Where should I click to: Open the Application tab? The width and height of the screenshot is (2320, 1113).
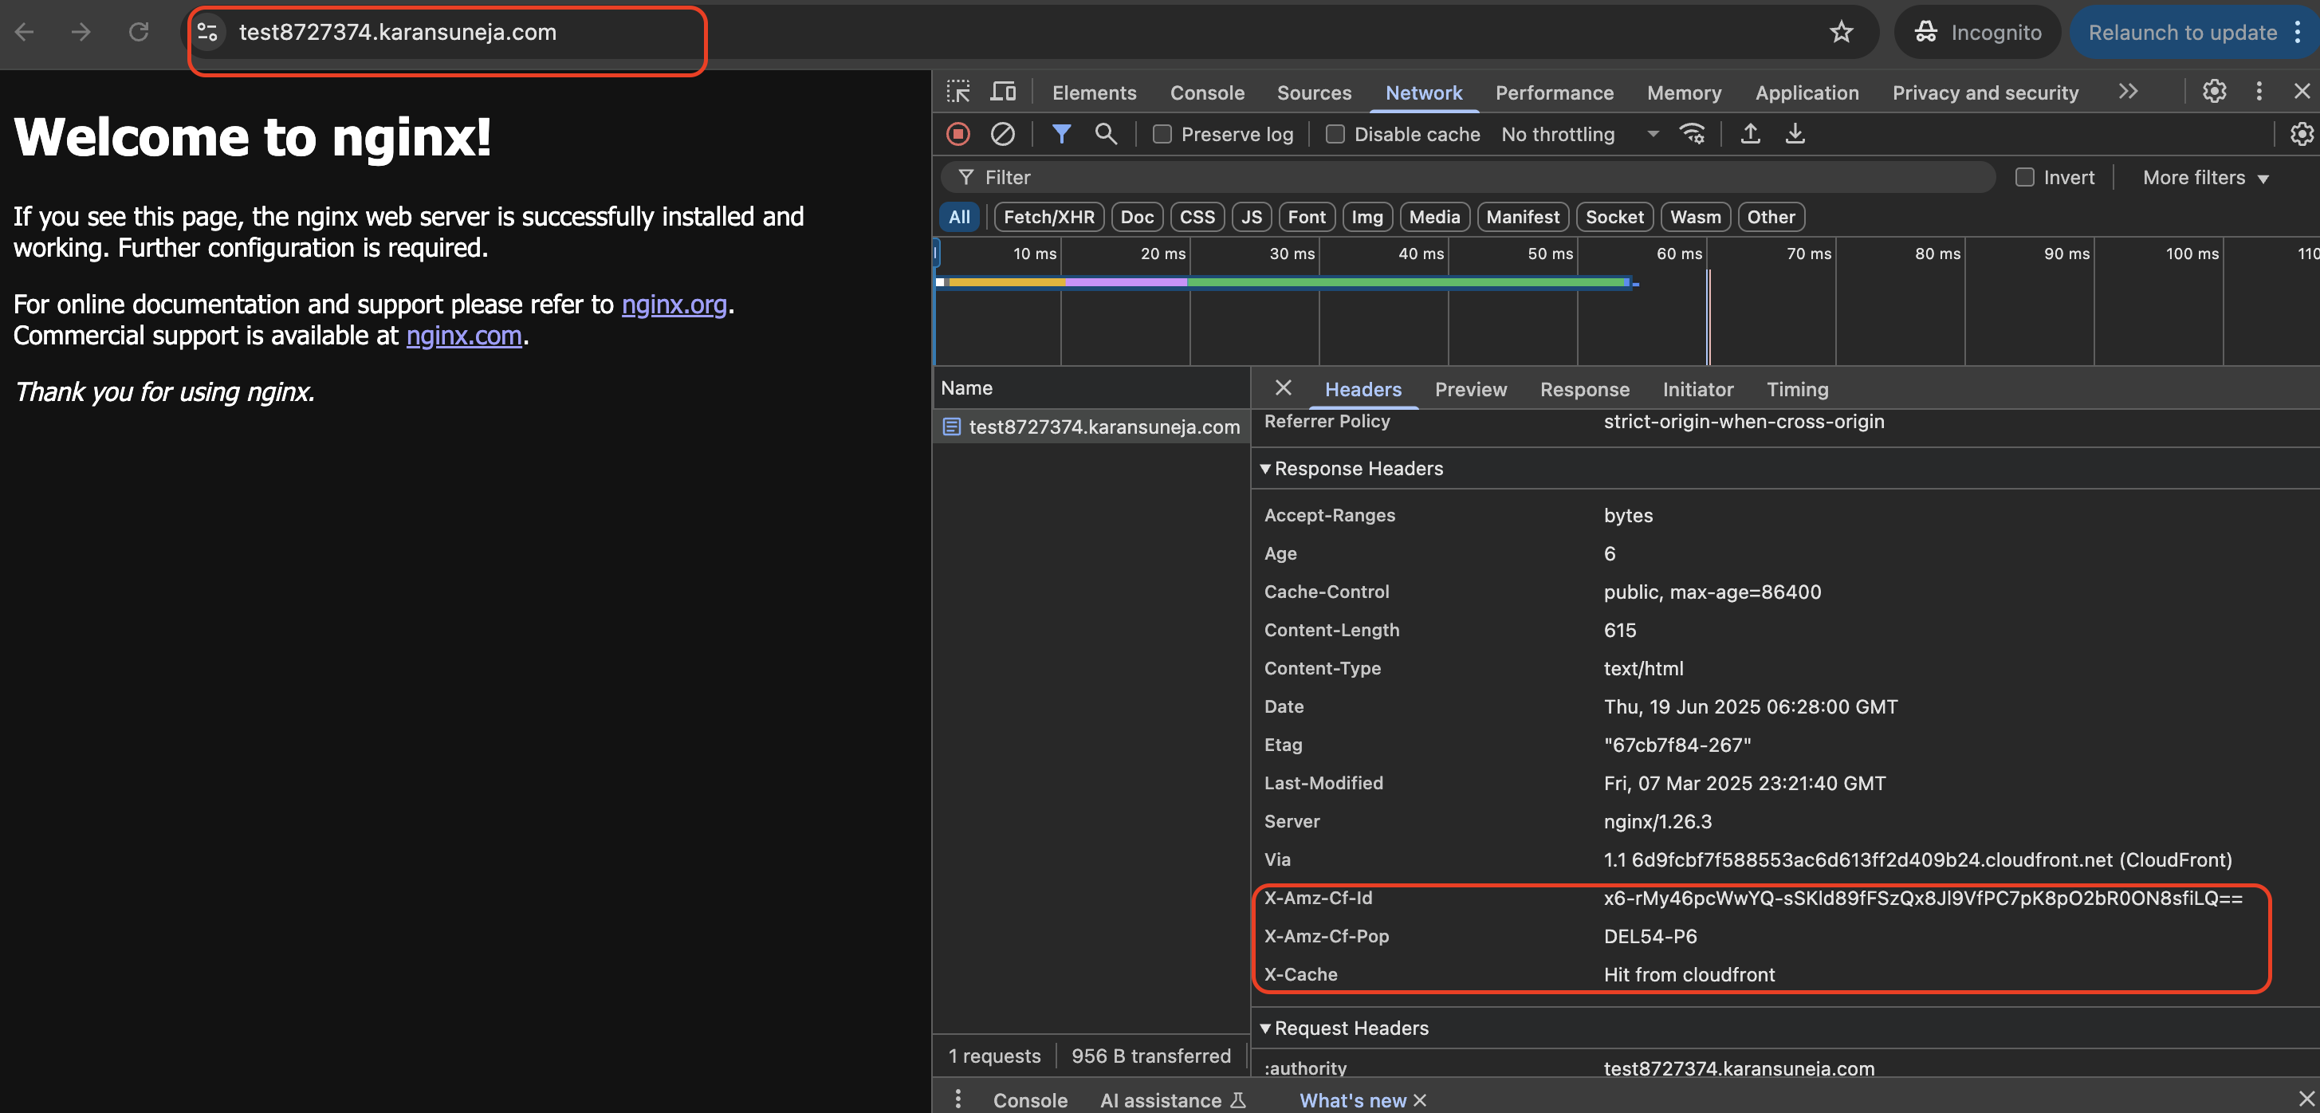pyautogui.click(x=1806, y=92)
